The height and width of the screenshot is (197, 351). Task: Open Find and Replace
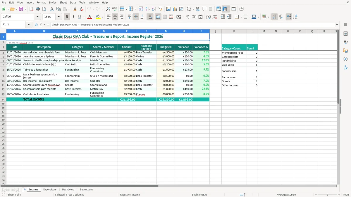108,9
